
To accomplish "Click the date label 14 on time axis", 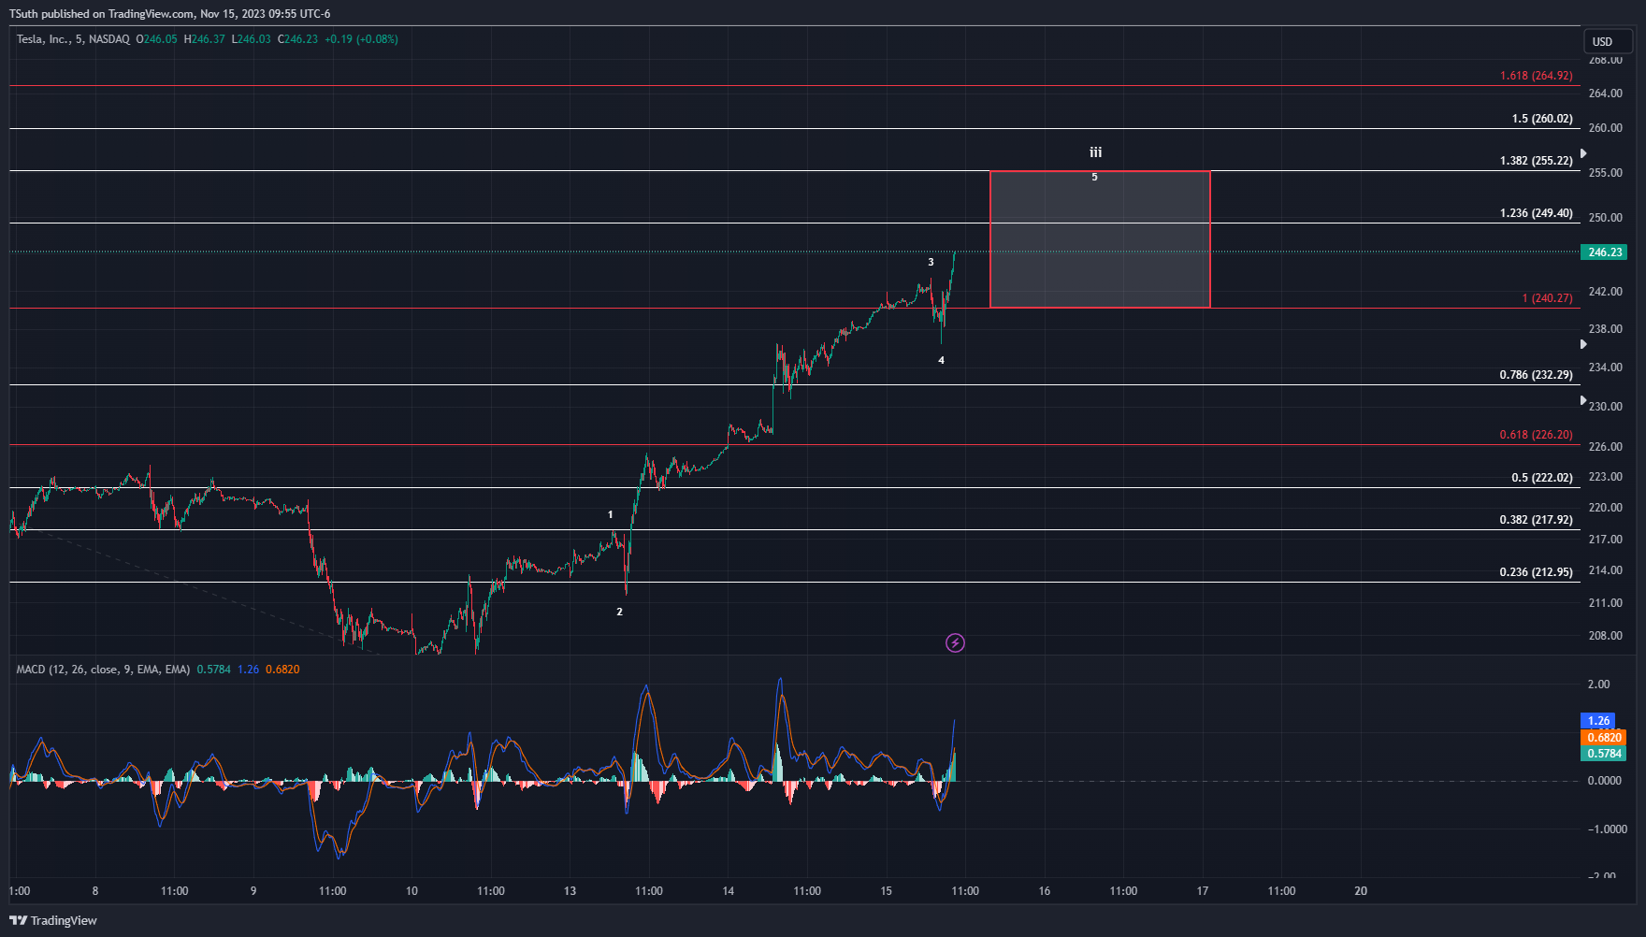I will pos(729,891).
